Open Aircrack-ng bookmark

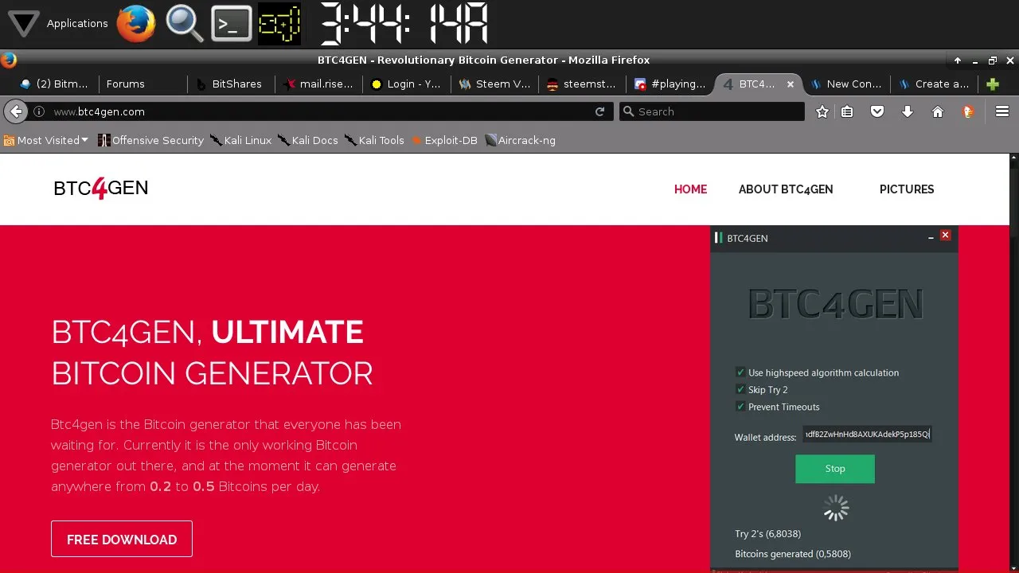[x=520, y=140]
